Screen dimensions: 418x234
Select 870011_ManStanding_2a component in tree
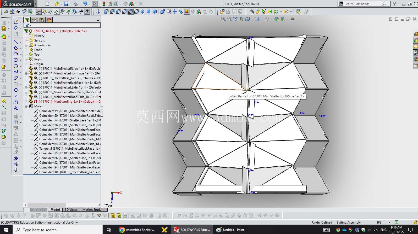point(69,102)
